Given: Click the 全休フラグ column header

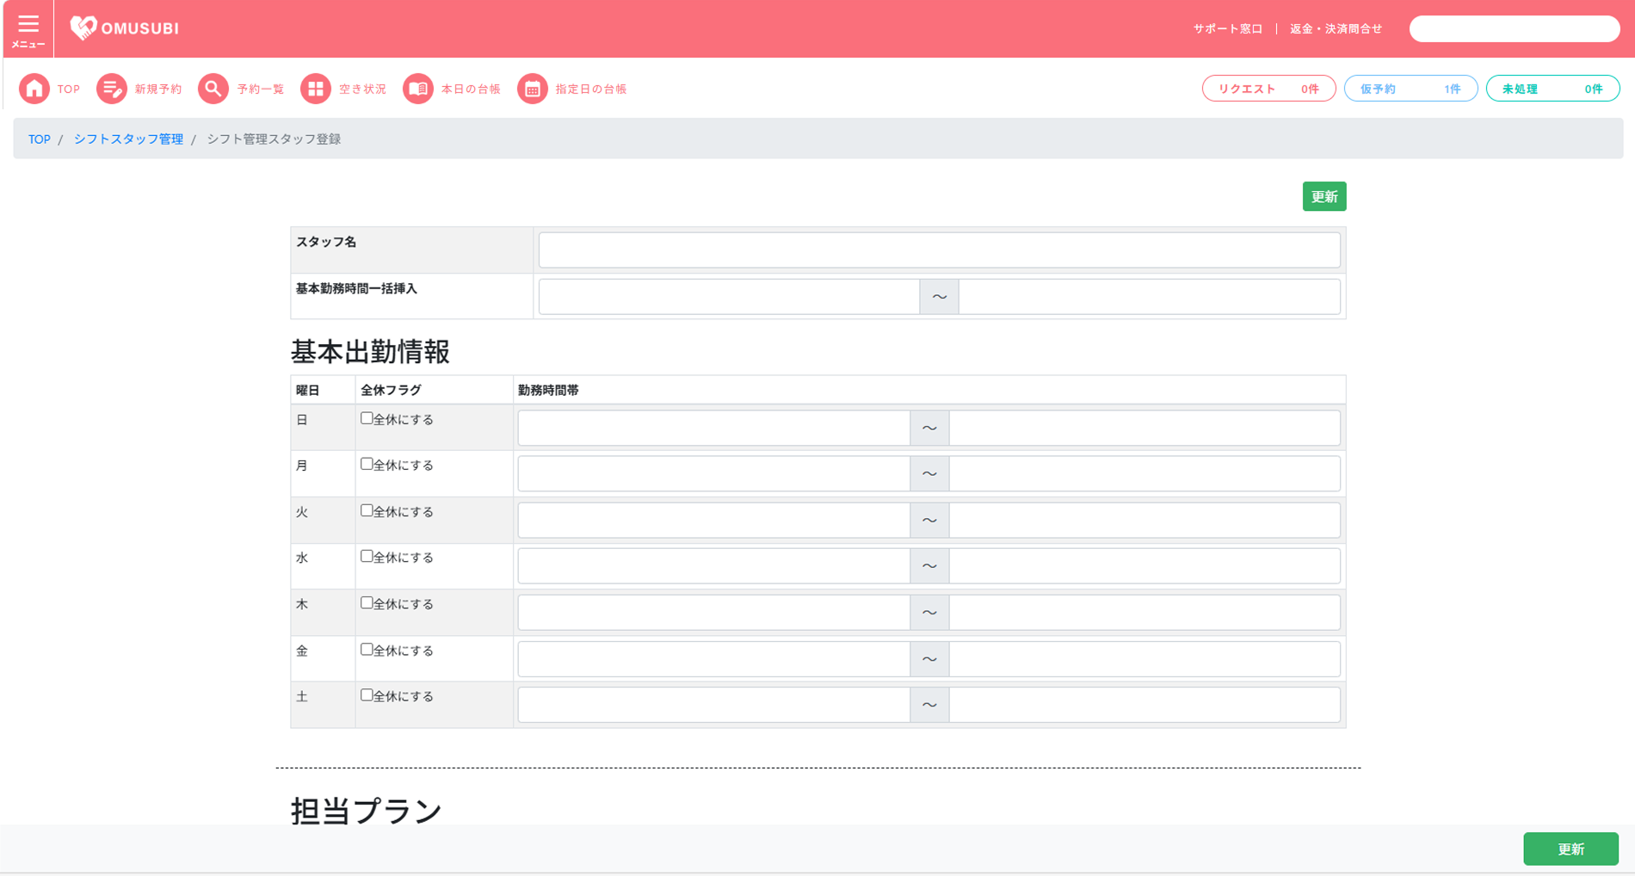Looking at the screenshot, I should (x=391, y=390).
